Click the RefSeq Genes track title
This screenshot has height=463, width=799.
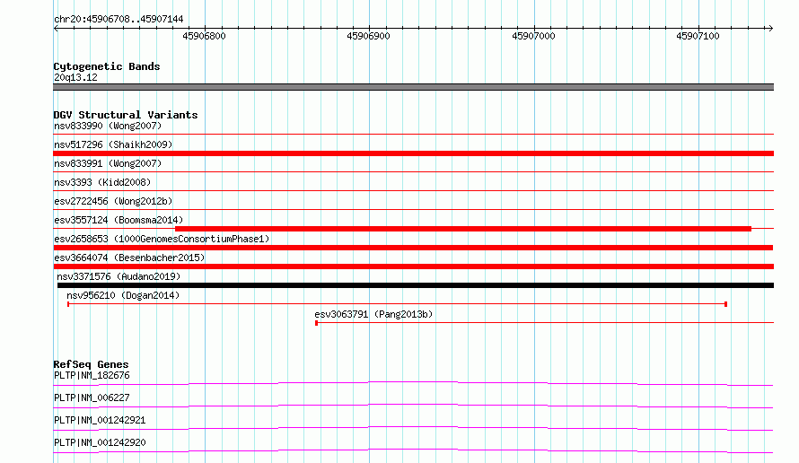pos(91,364)
